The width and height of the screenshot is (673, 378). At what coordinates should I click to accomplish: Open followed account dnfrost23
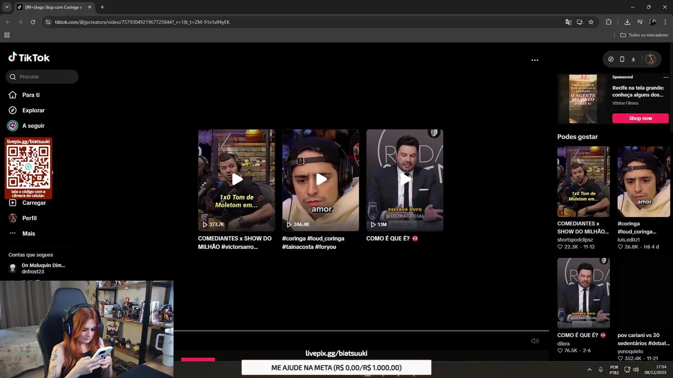point(37,268)
